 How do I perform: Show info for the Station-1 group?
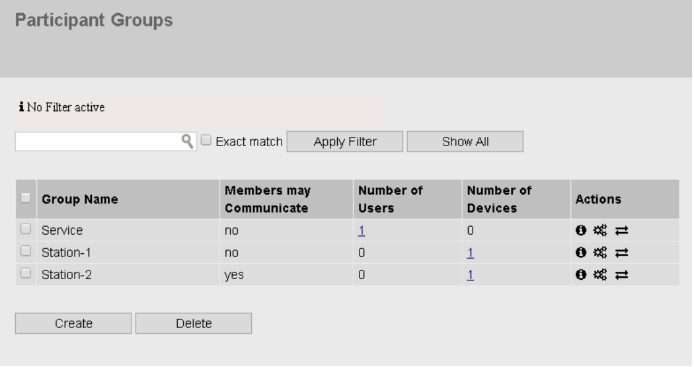pos(580,252)
